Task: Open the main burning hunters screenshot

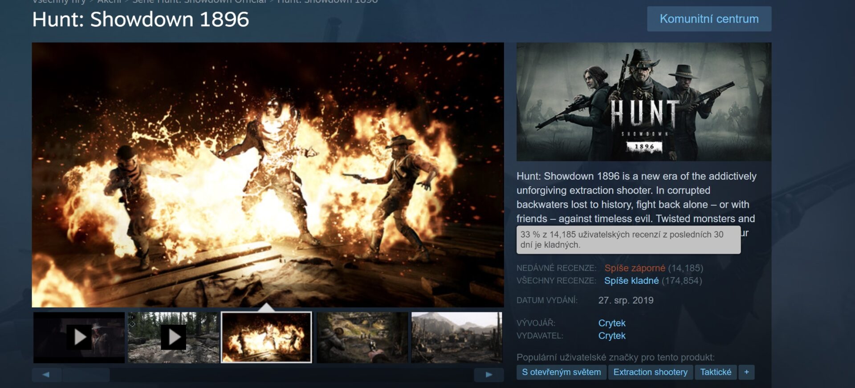Action: click(x=268, y=174)
